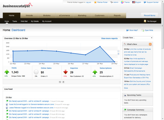Click the Log out link
Viewport: 164px width, 120px height.
pos(89,2)
